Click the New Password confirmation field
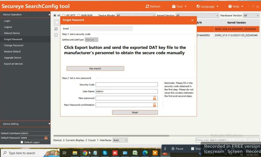The width and height of the screenshot is (261, 157). coord(127,105)
